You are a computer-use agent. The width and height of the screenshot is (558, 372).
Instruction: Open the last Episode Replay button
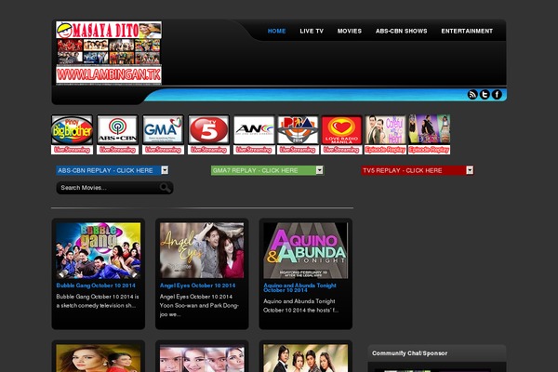coord(429,150)
